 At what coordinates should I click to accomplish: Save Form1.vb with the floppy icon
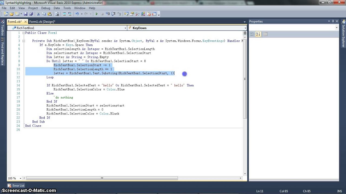(25, 14)
